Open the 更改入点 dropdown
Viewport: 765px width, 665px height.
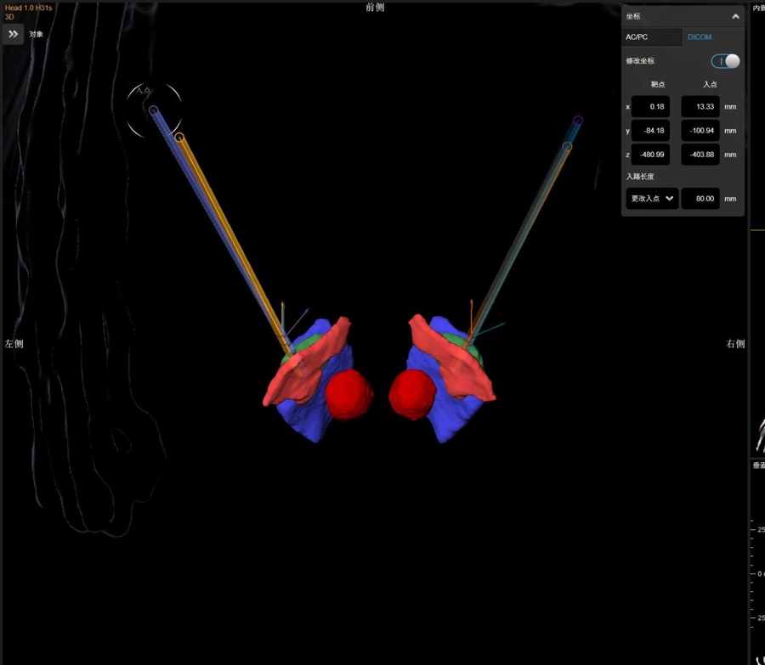pyautogui.click(x=652, y=199)
